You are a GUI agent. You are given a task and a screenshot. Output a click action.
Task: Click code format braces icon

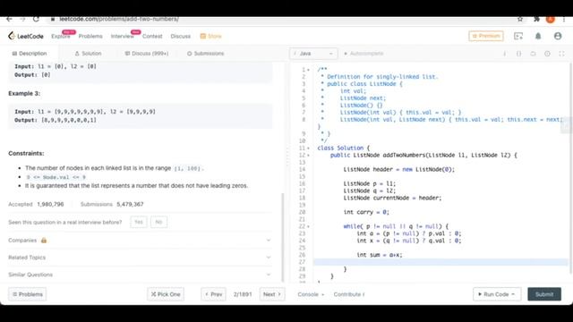[x=519, y=54]
